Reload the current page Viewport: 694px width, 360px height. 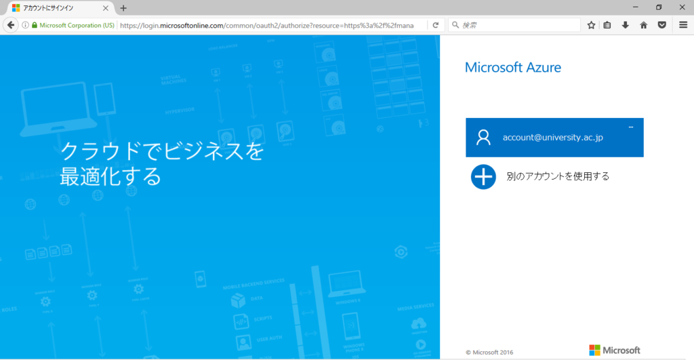pyautogui.click(x=436, y=25)
